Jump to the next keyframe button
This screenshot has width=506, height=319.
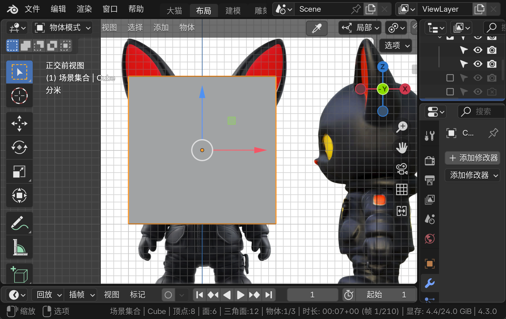(254, 295)
